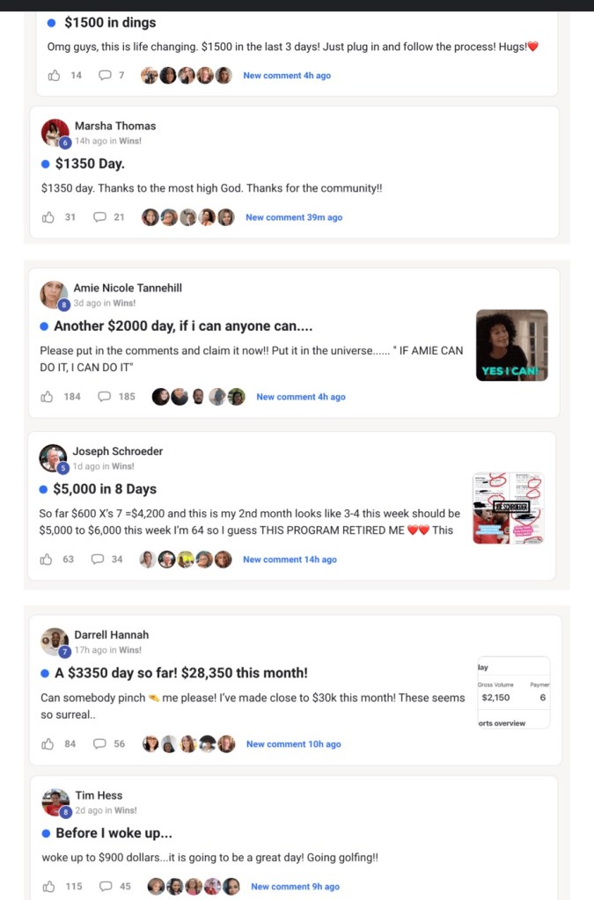Open 'New comment 14h ago' on Joseph's post
The image size is (594, 900).
(x=290, y=560)
